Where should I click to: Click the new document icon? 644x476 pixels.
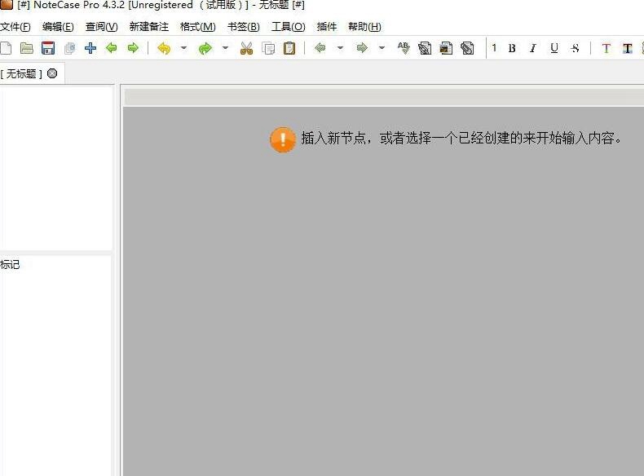(6, 48)
